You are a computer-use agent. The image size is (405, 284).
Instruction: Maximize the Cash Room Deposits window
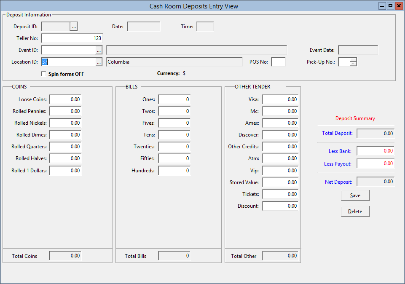tap(391, 6)
